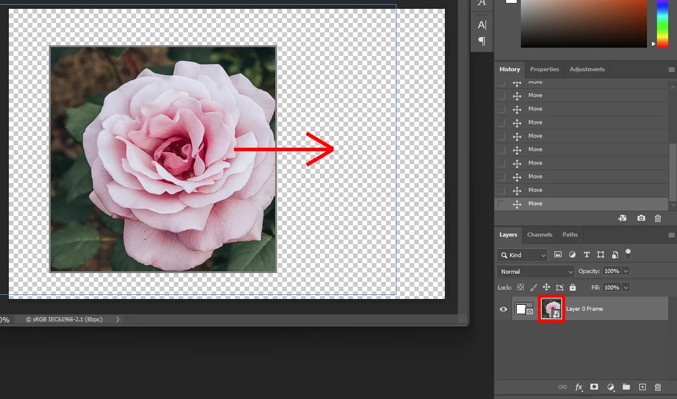This screenshot has width=677, height=399.
Task: Open the Opacity slider dropdown arrow
Action: click(626, 271)
